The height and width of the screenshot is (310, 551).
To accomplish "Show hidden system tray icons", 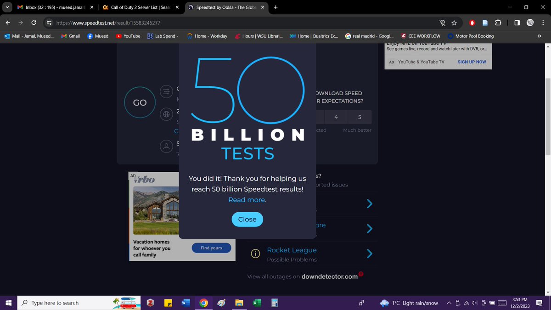I will [x=449, y=303].
